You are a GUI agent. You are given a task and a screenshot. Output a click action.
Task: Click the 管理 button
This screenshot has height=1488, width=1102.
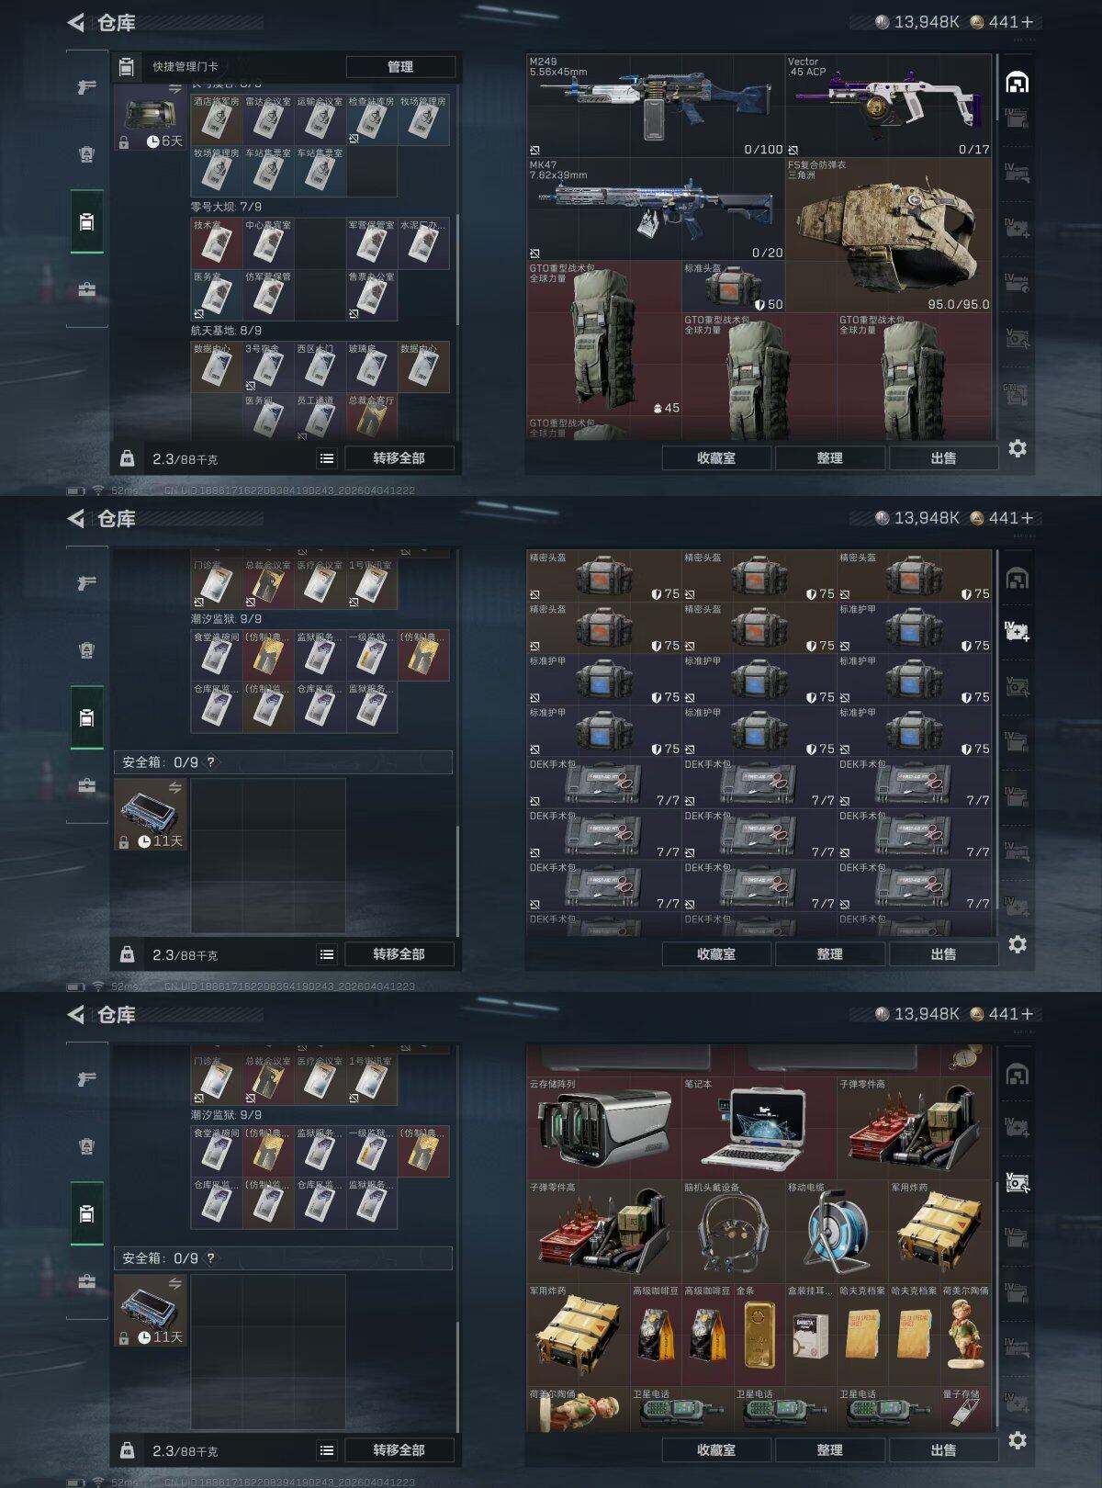click(400, 67)
